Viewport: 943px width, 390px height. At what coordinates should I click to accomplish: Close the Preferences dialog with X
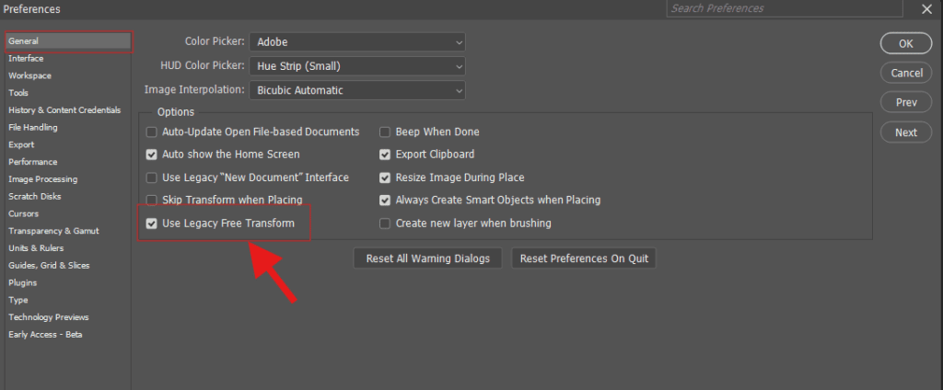point(926,9)
